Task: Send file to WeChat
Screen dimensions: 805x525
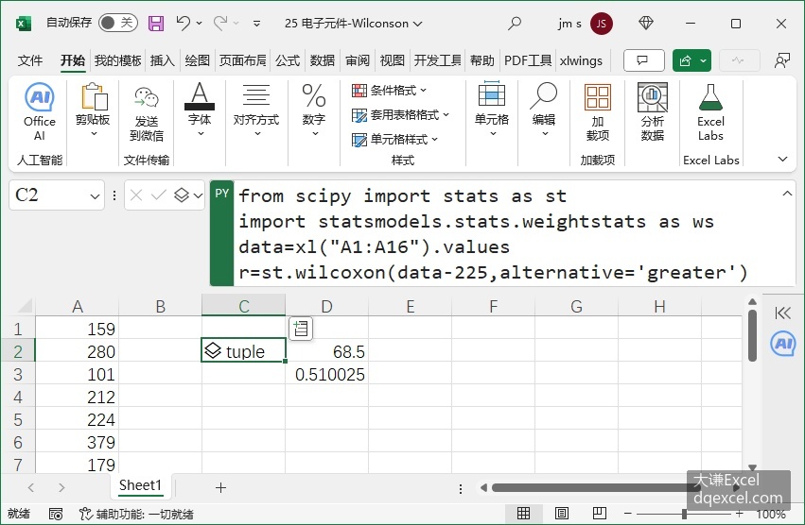Action: [147, 114]
